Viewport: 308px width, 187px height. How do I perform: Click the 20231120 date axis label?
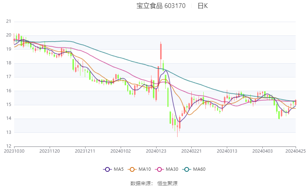coord(50,151)
